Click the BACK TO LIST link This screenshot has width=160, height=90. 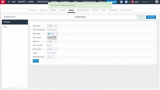(x=10, y=17)
